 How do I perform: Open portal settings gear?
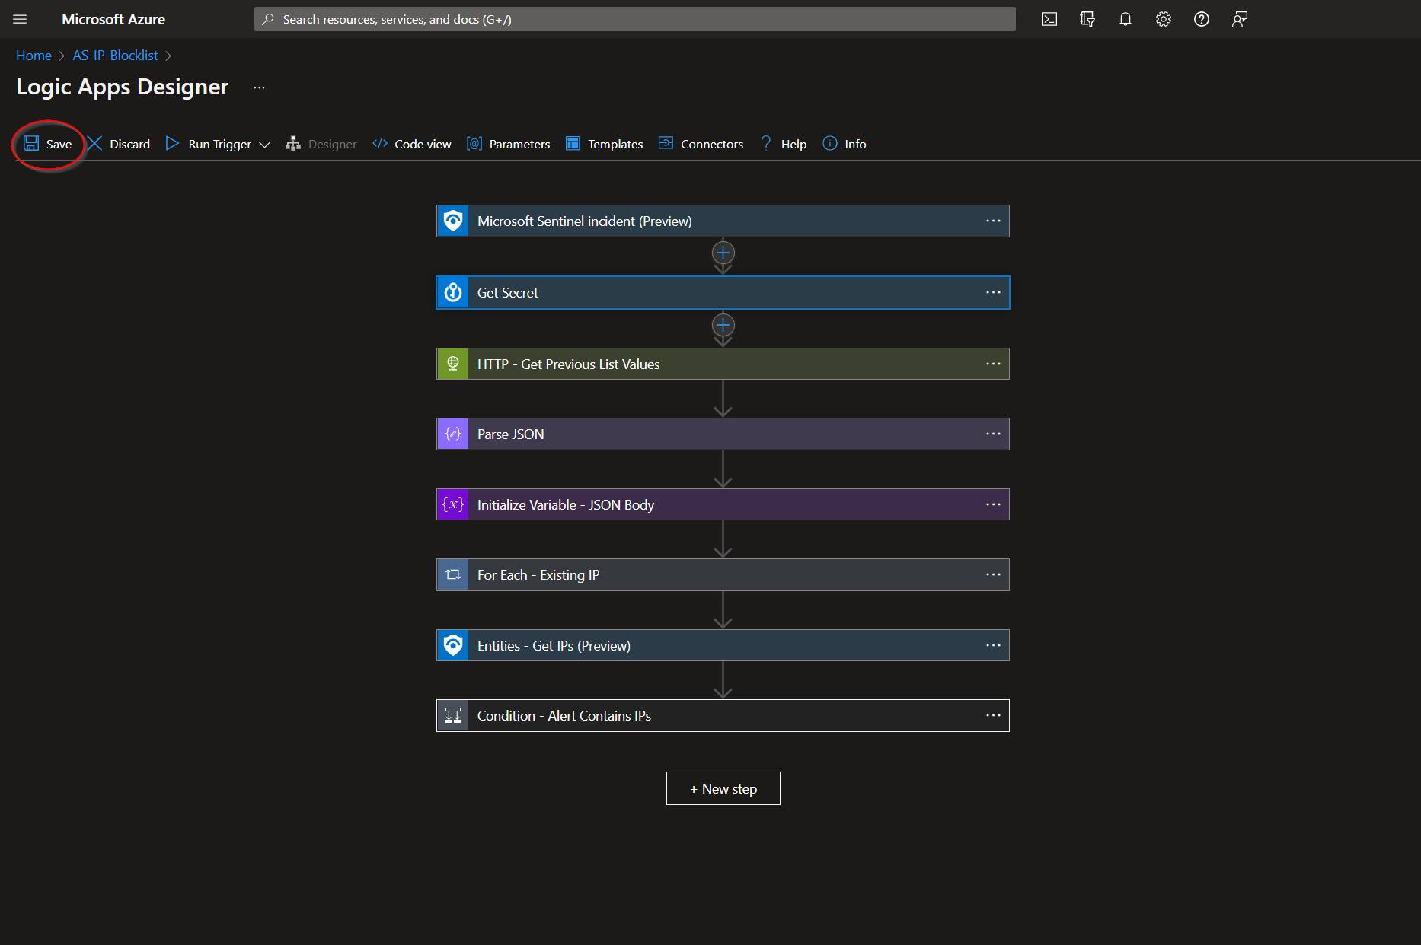[1164, 19]
